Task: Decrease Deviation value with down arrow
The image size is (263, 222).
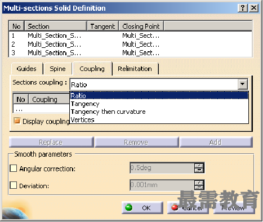Action: tap(199, 187)
